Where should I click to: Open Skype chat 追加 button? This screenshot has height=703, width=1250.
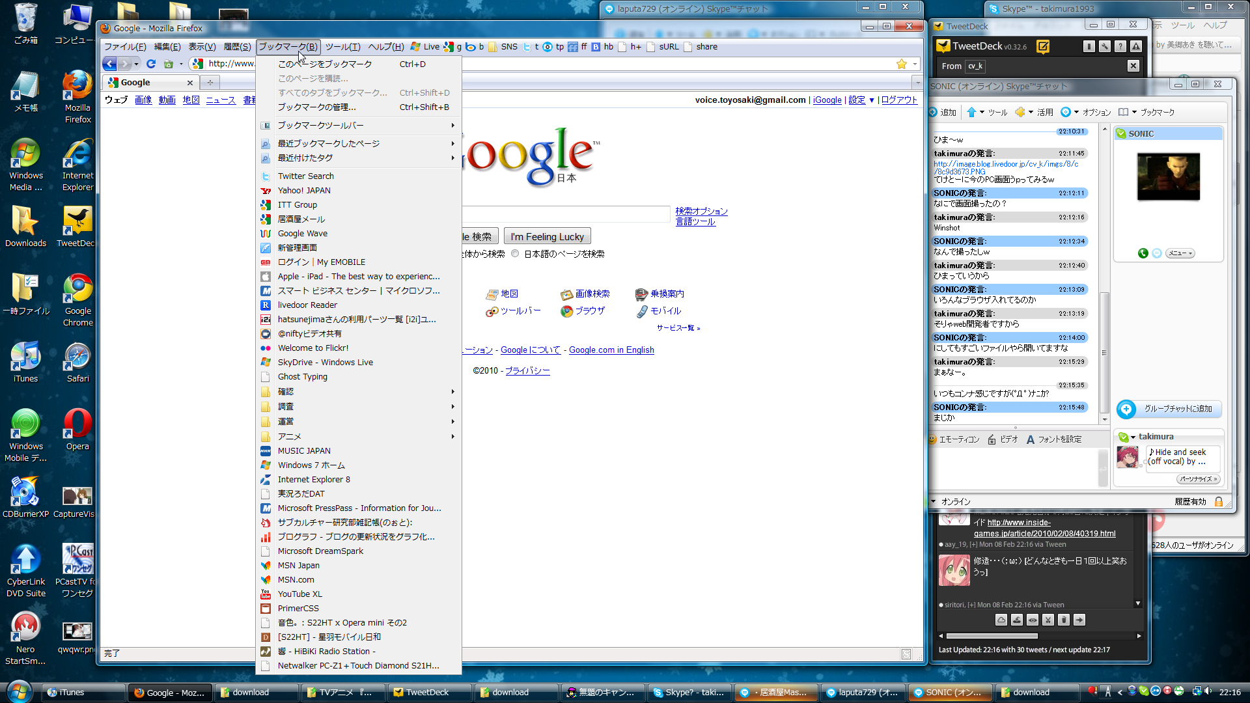[x=943, y=113]
